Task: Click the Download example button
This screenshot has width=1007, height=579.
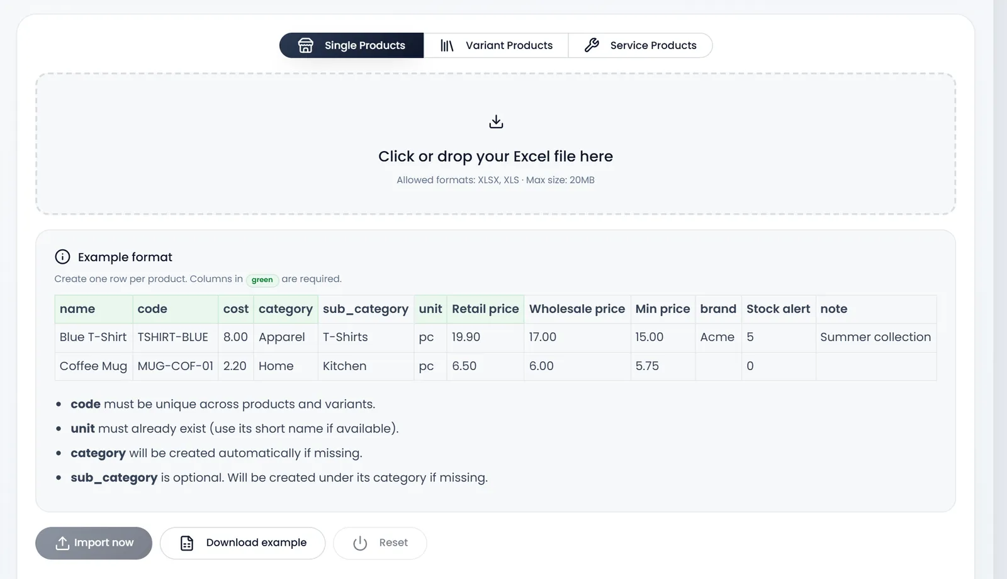Action: click(242, 543)
